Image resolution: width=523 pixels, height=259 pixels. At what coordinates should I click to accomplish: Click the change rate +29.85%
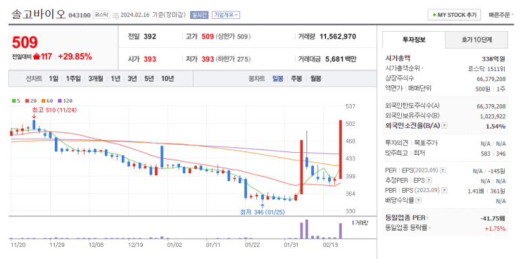coord(74,57)
